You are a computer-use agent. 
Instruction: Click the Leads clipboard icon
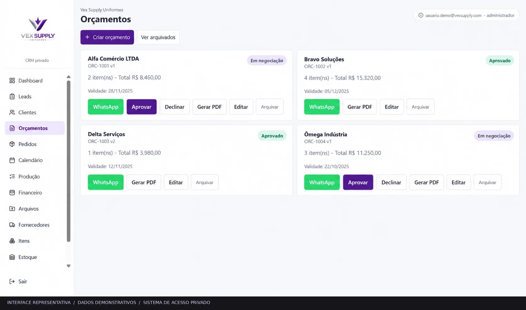tap(12, 97)
